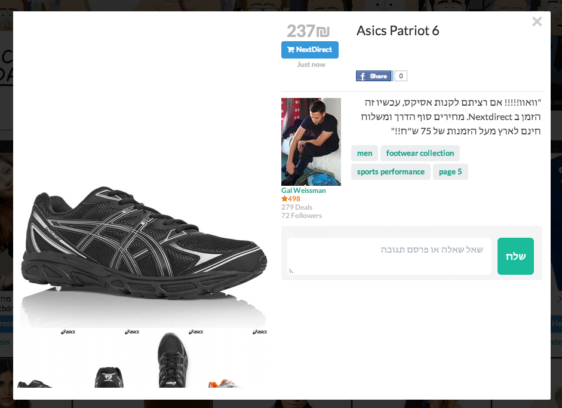Click the NextDirect shop button

(309, 50)
